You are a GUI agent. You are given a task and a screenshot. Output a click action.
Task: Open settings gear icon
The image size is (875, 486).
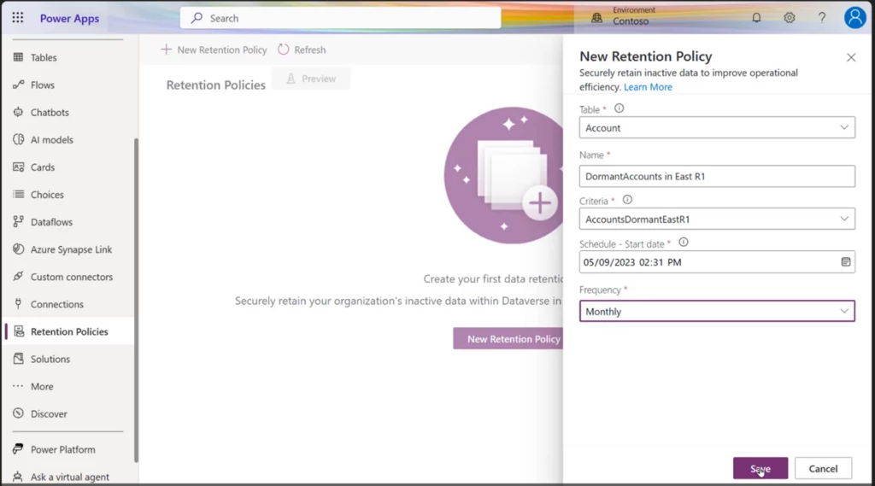(x=789, y=18)
